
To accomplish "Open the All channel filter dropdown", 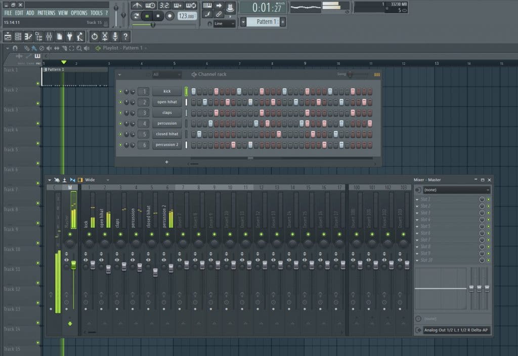I will [x=166, y=74].
